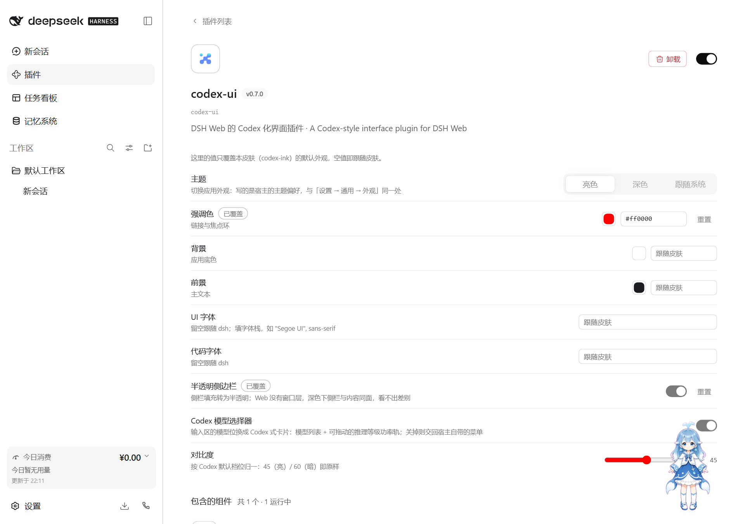Create a new workspace folder icon
Image resolution: width=745 pixels, height=524 pixels.
[148, 148]
